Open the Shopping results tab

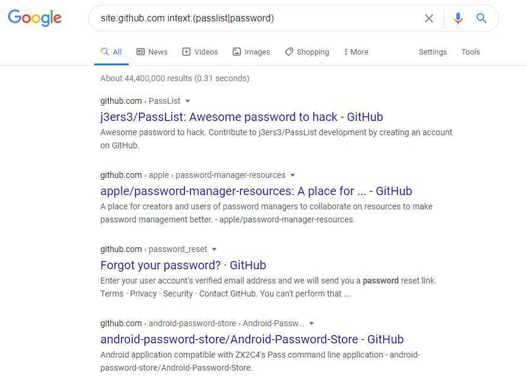(x=307, y=52)
